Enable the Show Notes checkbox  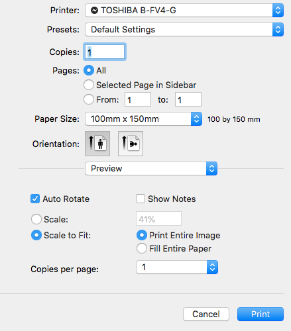[x=141, y=199]
